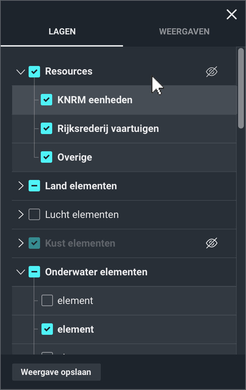The image size is (246, 390).
Task: Enable the Lucht elementen checkbox
Action: (34, 215)
